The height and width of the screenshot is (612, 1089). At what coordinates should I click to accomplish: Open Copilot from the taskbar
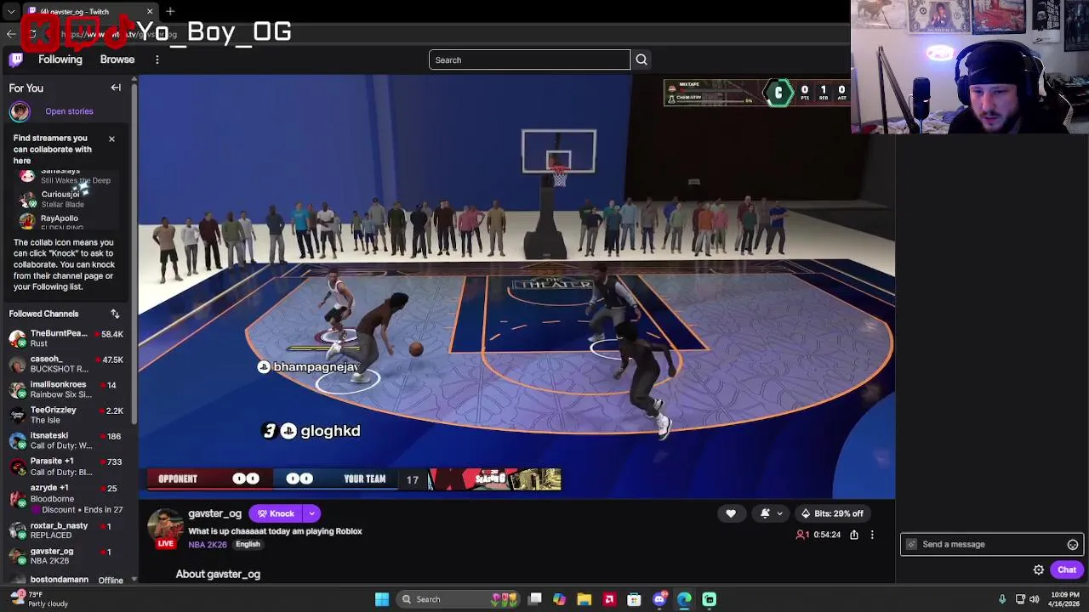[x=559, y=599]
